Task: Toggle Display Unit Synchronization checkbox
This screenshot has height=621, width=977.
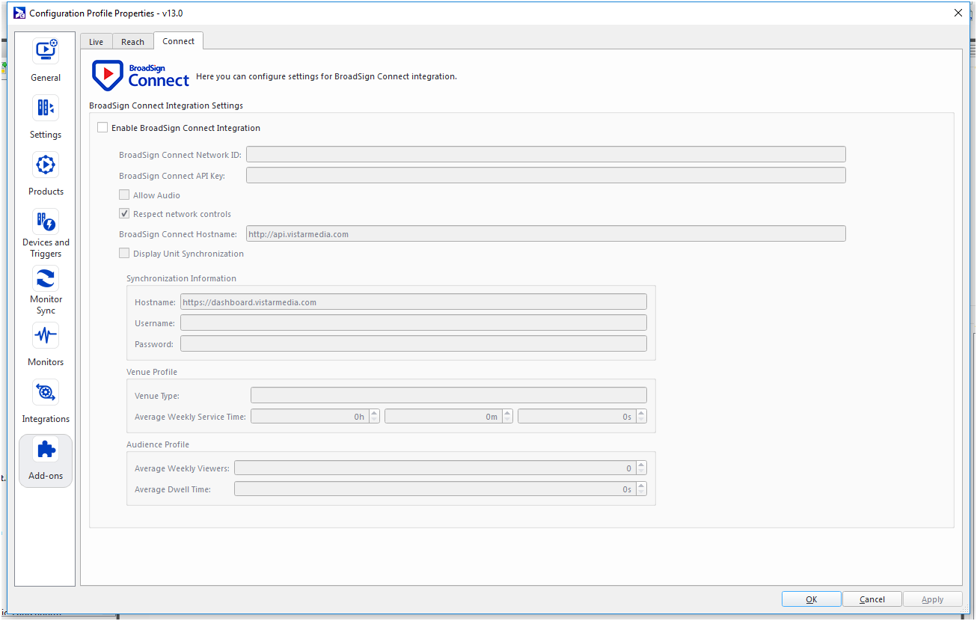Action: click(x=124, y=254)
